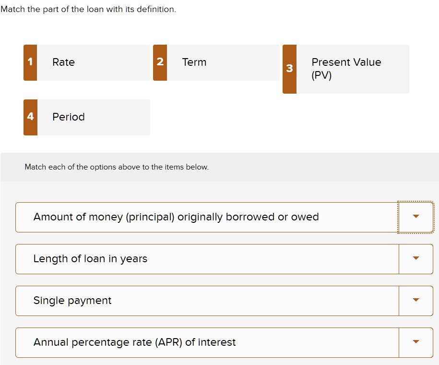Click the numbered badge 3 beside Present Value
Viewport: 439px width, 365px height.
point(289,69)
